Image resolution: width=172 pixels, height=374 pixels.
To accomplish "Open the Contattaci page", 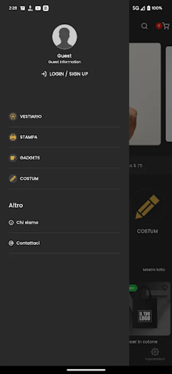I will (65, 243).
